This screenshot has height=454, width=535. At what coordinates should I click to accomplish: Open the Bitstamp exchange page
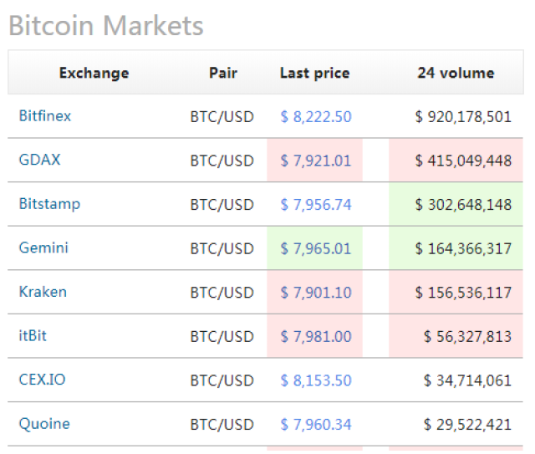tap(49, 204)
